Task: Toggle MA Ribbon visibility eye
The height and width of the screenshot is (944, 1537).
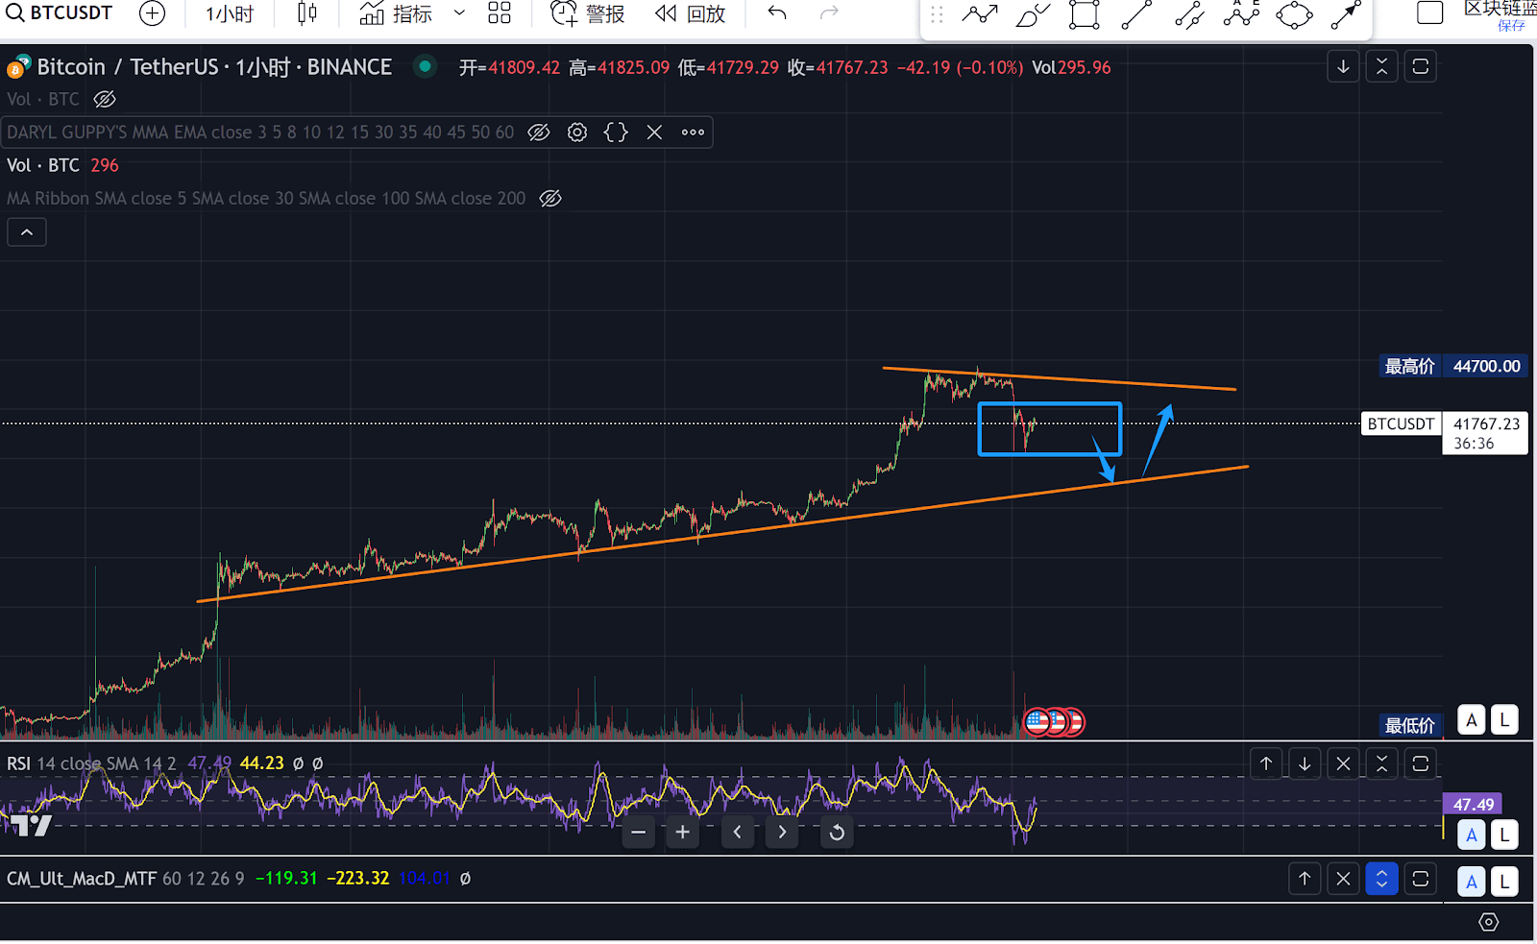Action: point(550,199)
